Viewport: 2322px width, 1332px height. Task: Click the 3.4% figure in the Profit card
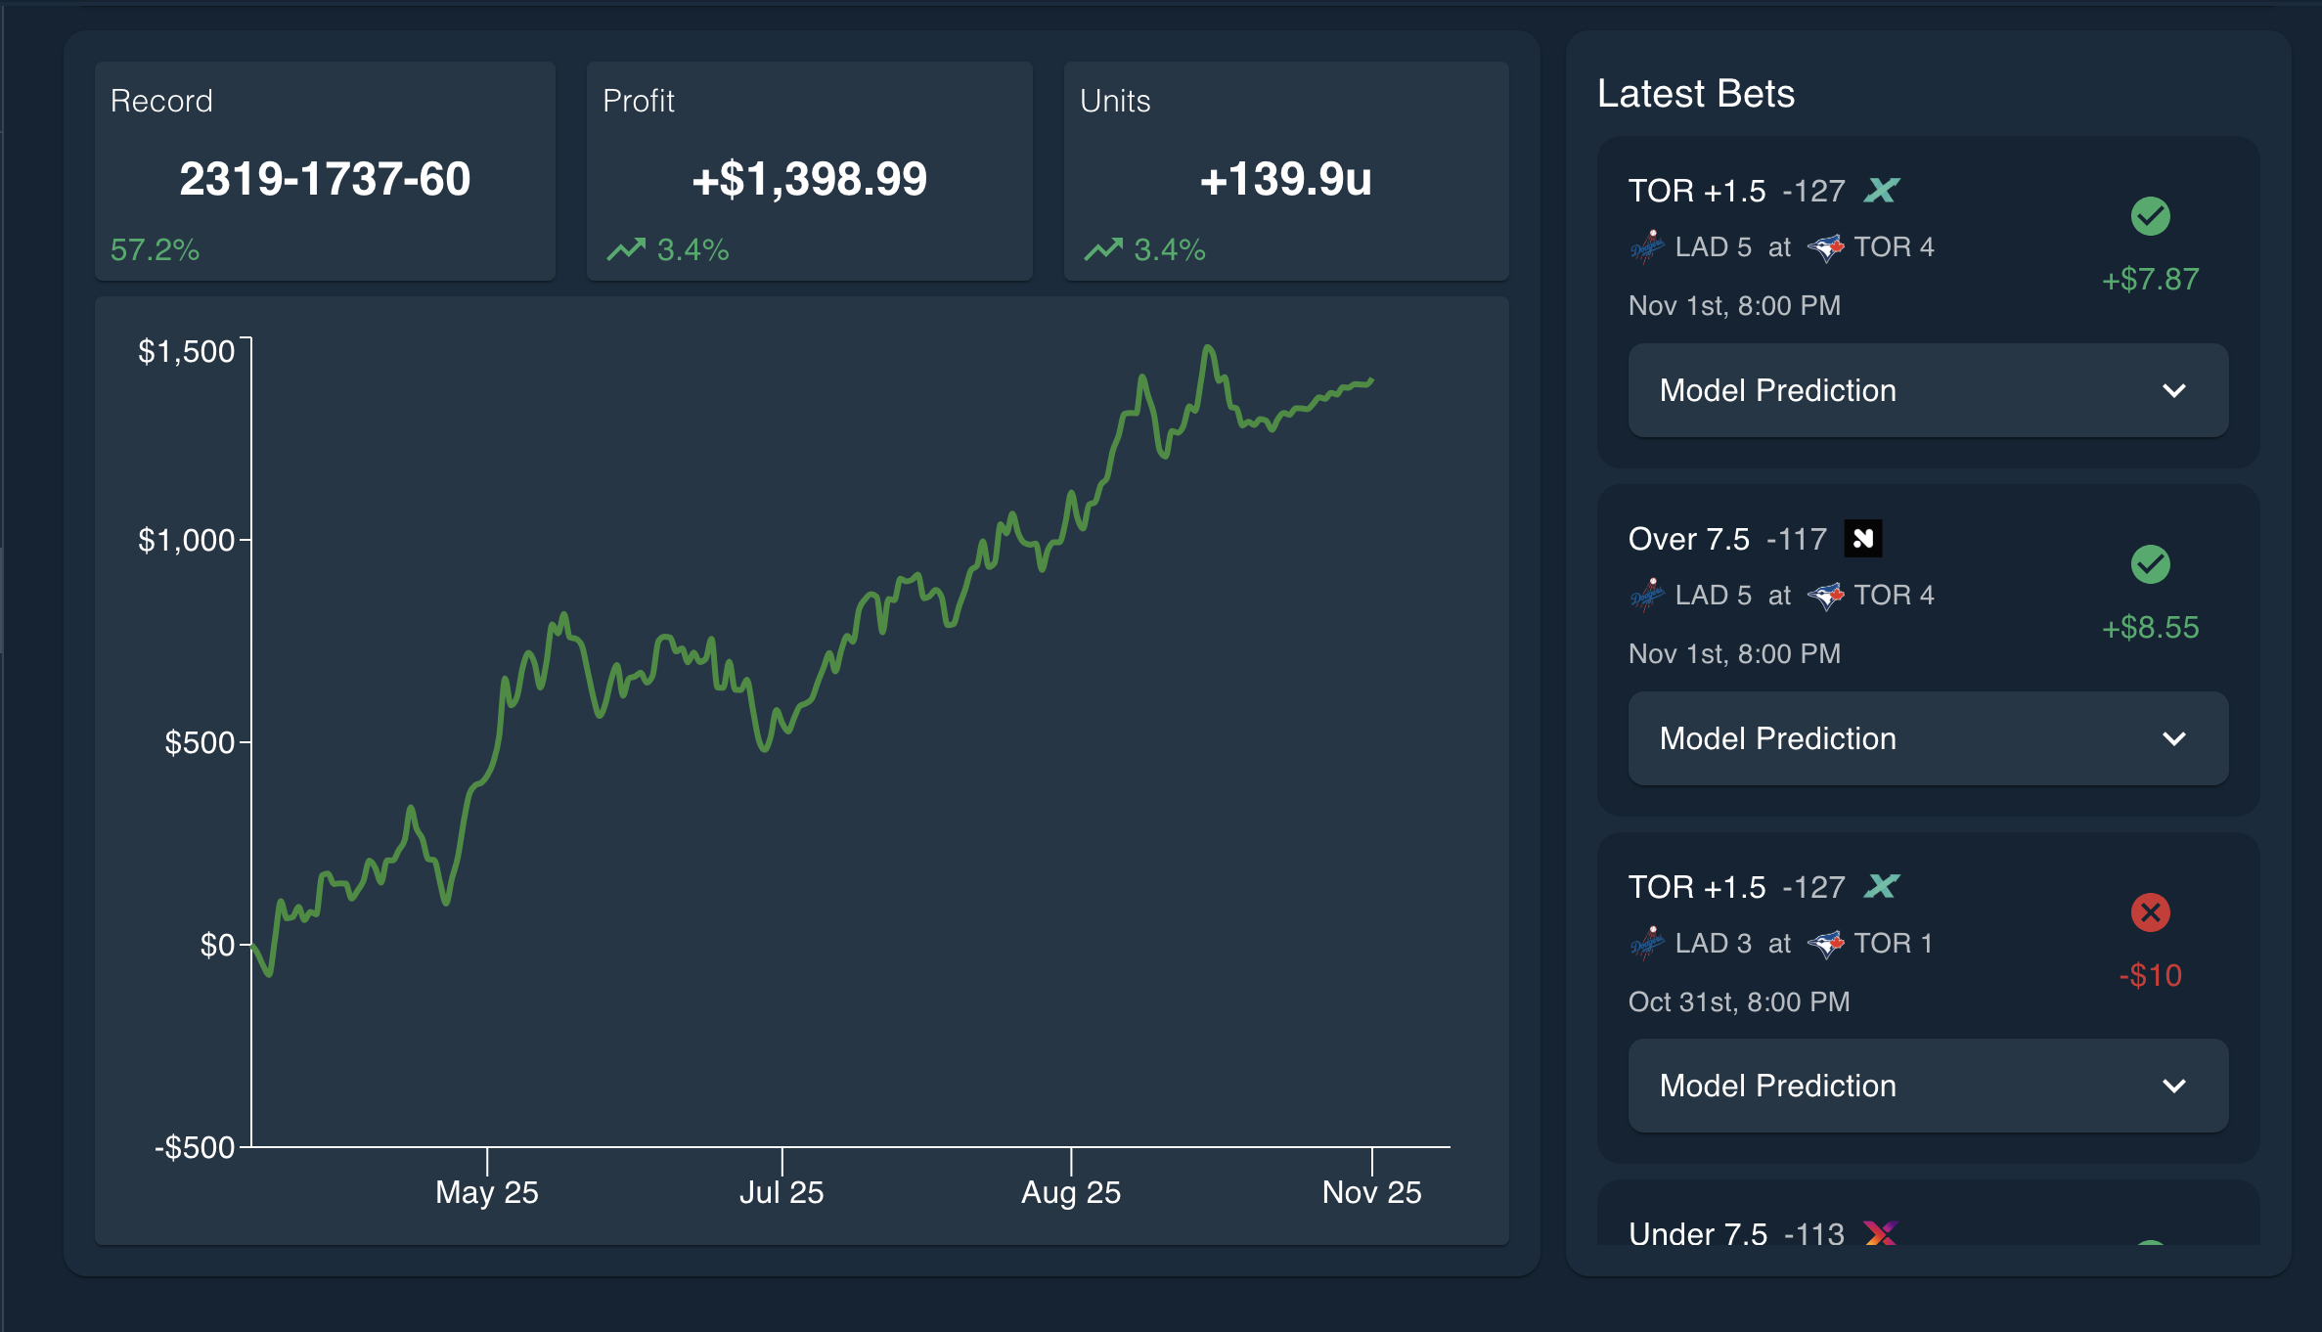coord(692,249)
